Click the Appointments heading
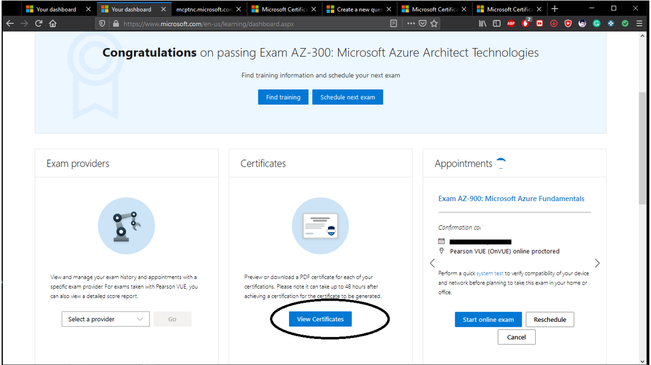The height and width of the screenshot is (365, 651). click(x=464, y=163)
